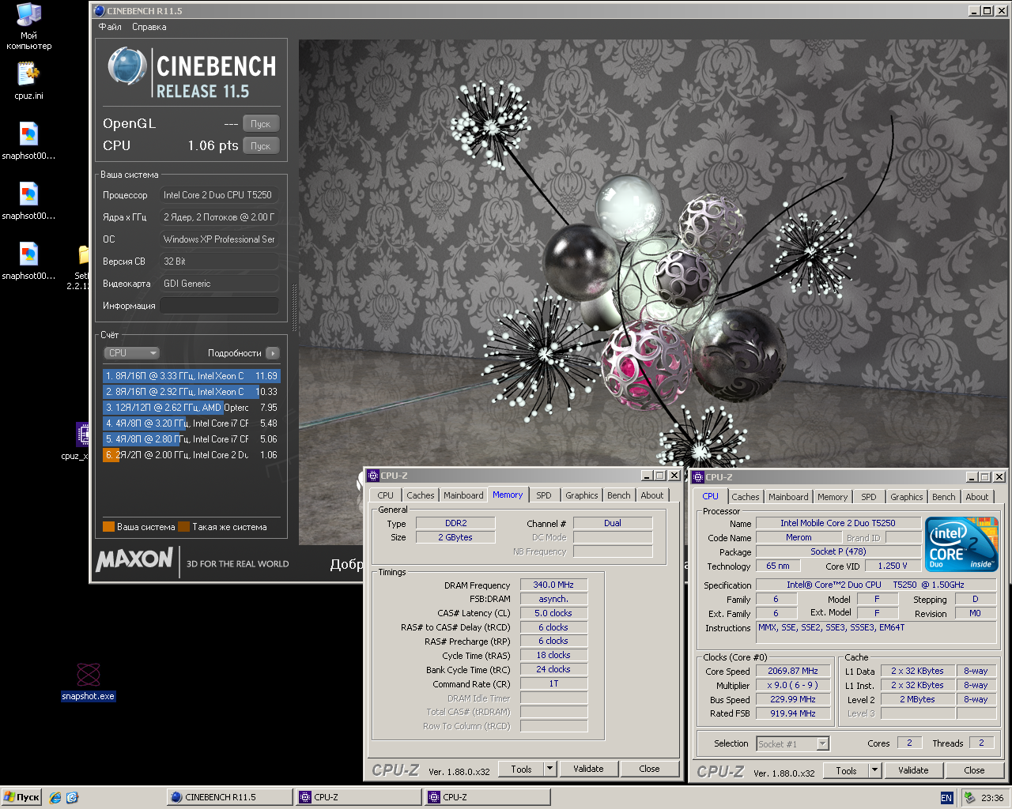Click the Подробности details arrow button
Image resolution: width=1012 pixels, height=809 pixels.
pos(273,353)
